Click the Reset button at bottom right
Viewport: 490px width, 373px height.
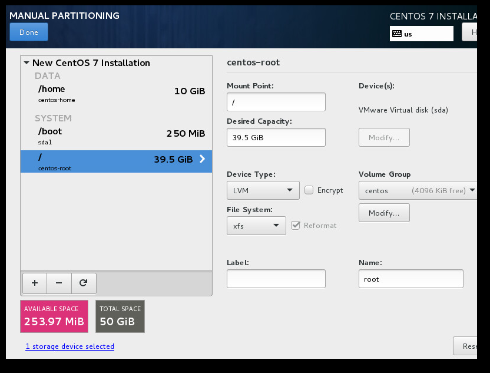click(x=465, y=346)
